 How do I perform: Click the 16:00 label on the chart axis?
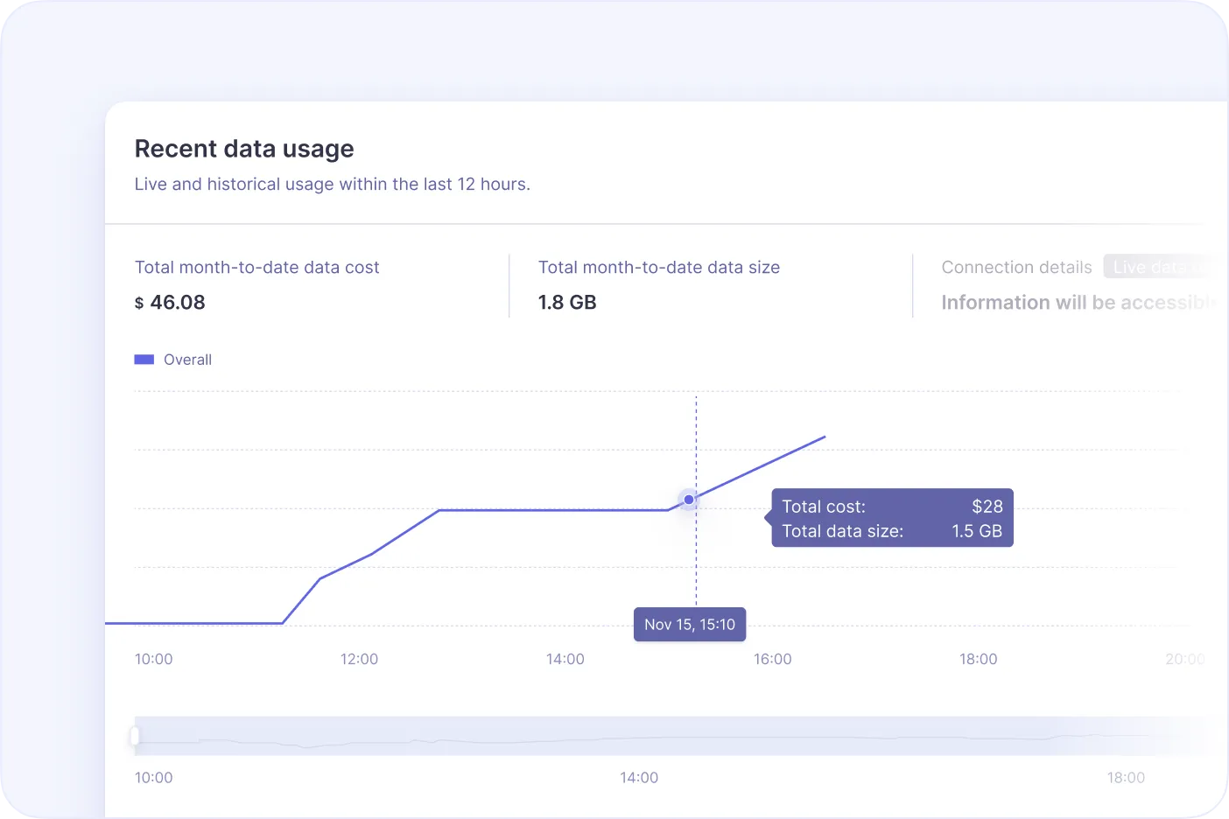772,659
